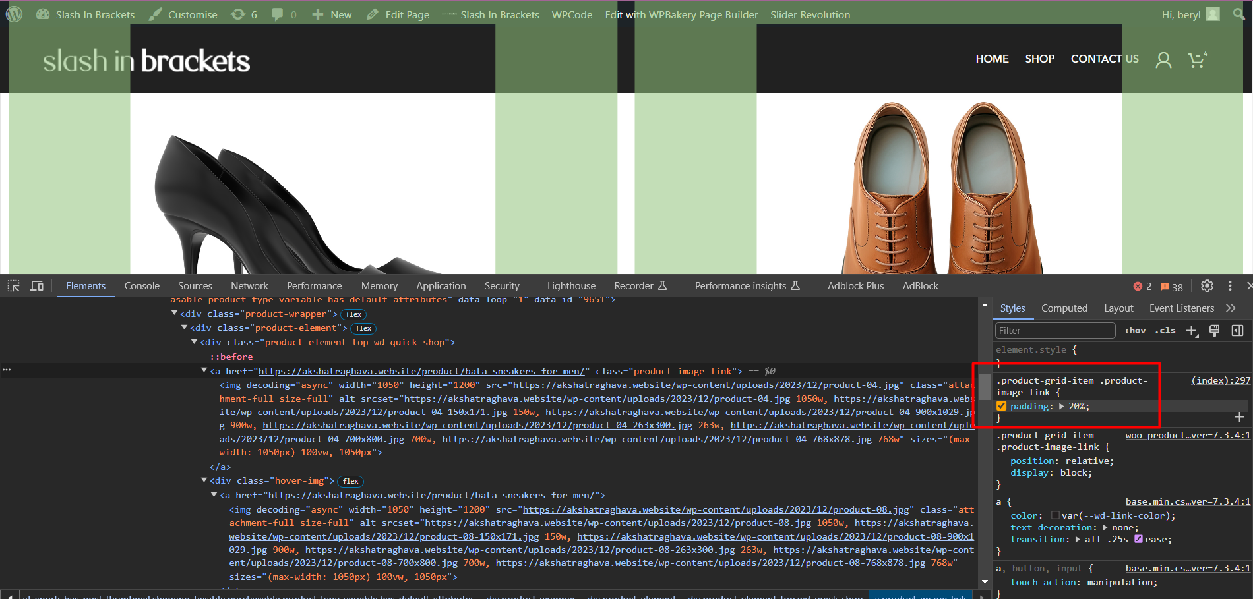The height and width of the screenshot is (599, 1253).
Task: Open Slider Revolution menu
Action: [x=810, y=14]
